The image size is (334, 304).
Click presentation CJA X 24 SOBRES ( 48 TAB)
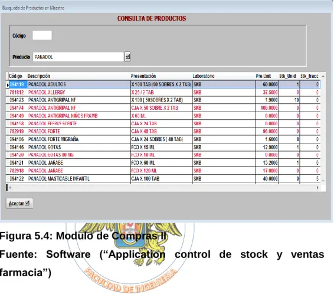pyautogui.click(x=161, y=139)
